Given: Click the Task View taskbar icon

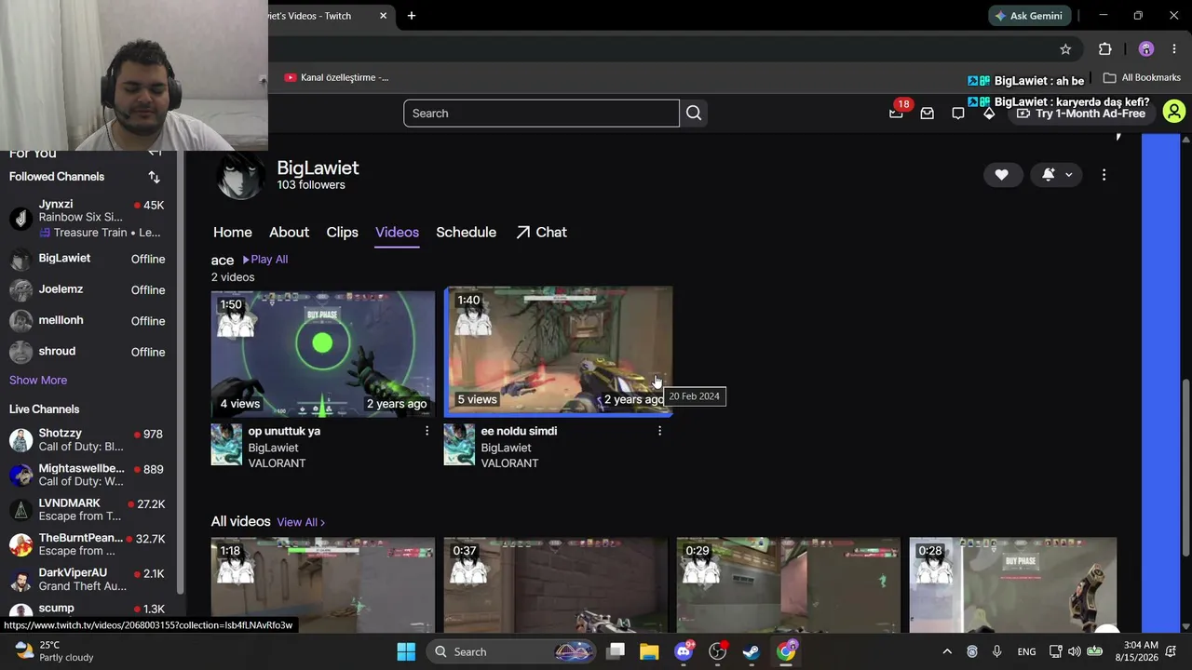Looking at the screenshot, I should click(616, 651).
